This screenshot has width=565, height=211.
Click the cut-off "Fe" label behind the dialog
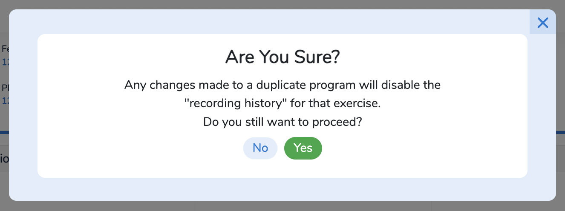tap(5, 48)
